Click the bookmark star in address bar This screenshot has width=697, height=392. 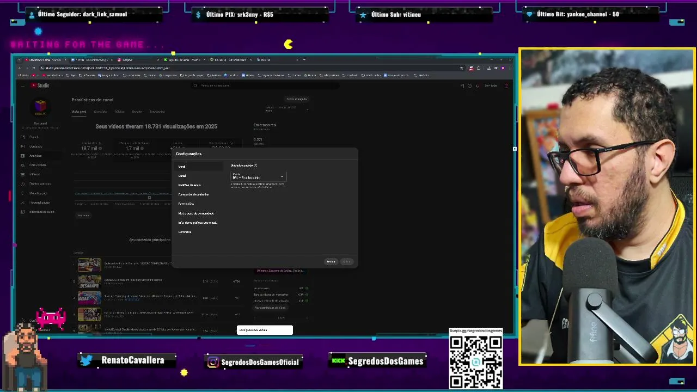(462, 68)
